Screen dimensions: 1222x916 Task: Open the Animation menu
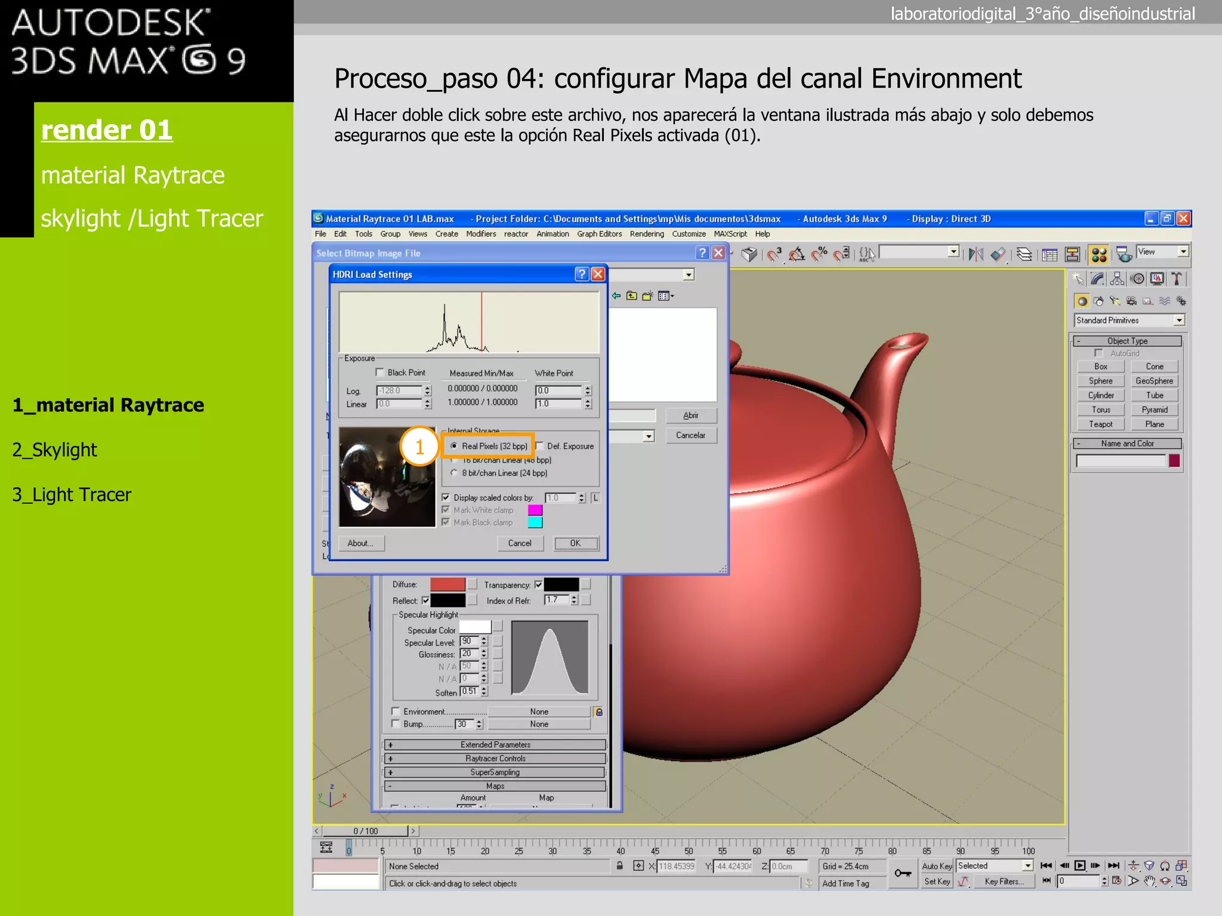click(553, 234)
